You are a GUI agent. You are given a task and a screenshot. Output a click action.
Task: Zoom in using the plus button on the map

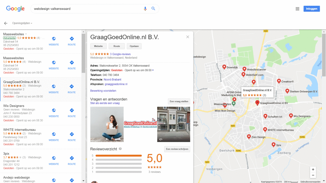(313, 169)
